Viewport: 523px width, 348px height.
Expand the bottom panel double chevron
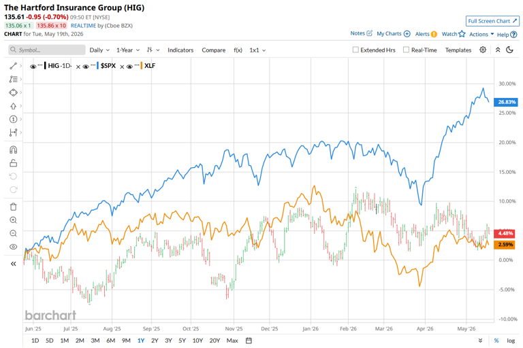(x=480, y=341)
